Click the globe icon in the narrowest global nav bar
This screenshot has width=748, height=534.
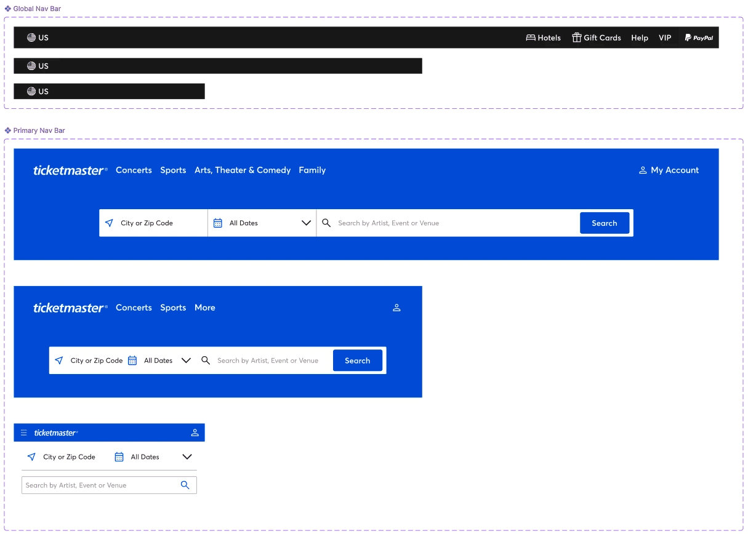click(31, 91)
